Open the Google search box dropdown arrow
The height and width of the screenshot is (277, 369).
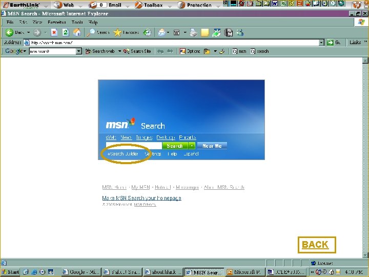(x=79, y=51)
